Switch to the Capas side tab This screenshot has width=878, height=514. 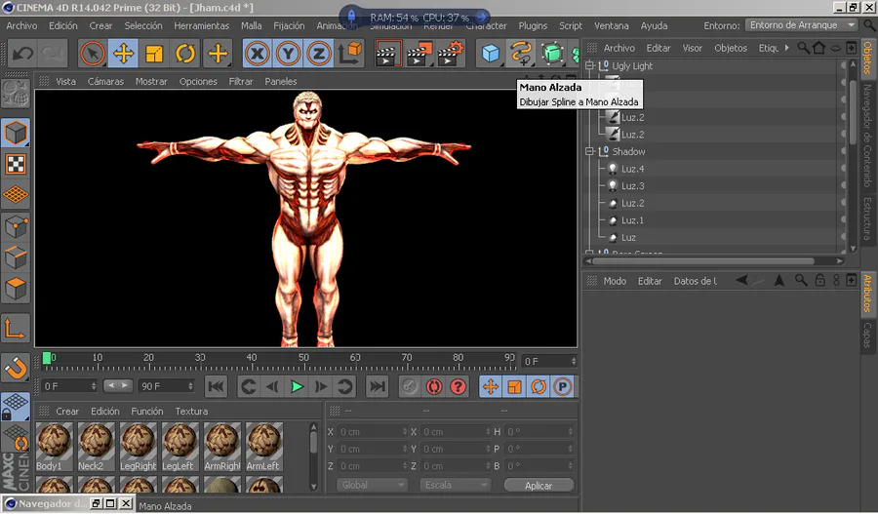point(867,335)
